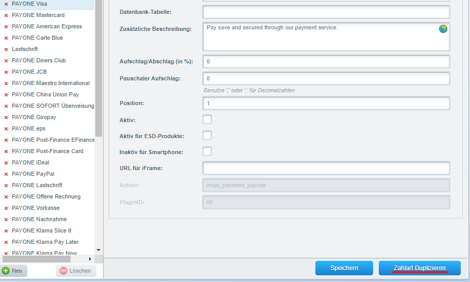The image size is (470, 282).
Task: Enable the Aktiv checkbox
Action: pyautogui.click(x=207, y=120)
